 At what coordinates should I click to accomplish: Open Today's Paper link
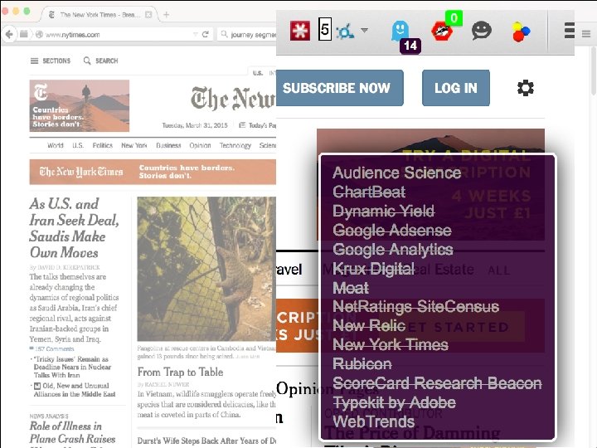257,125
